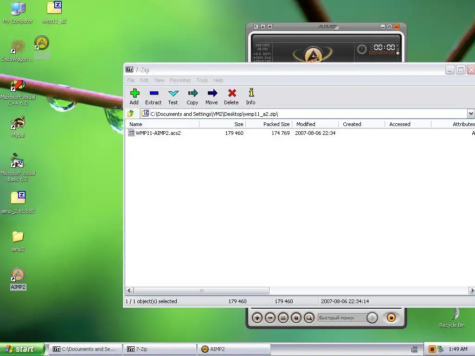Click the AIMP2 search go arrow button
This screenshot has height=356, width=475.
point(372,318)
